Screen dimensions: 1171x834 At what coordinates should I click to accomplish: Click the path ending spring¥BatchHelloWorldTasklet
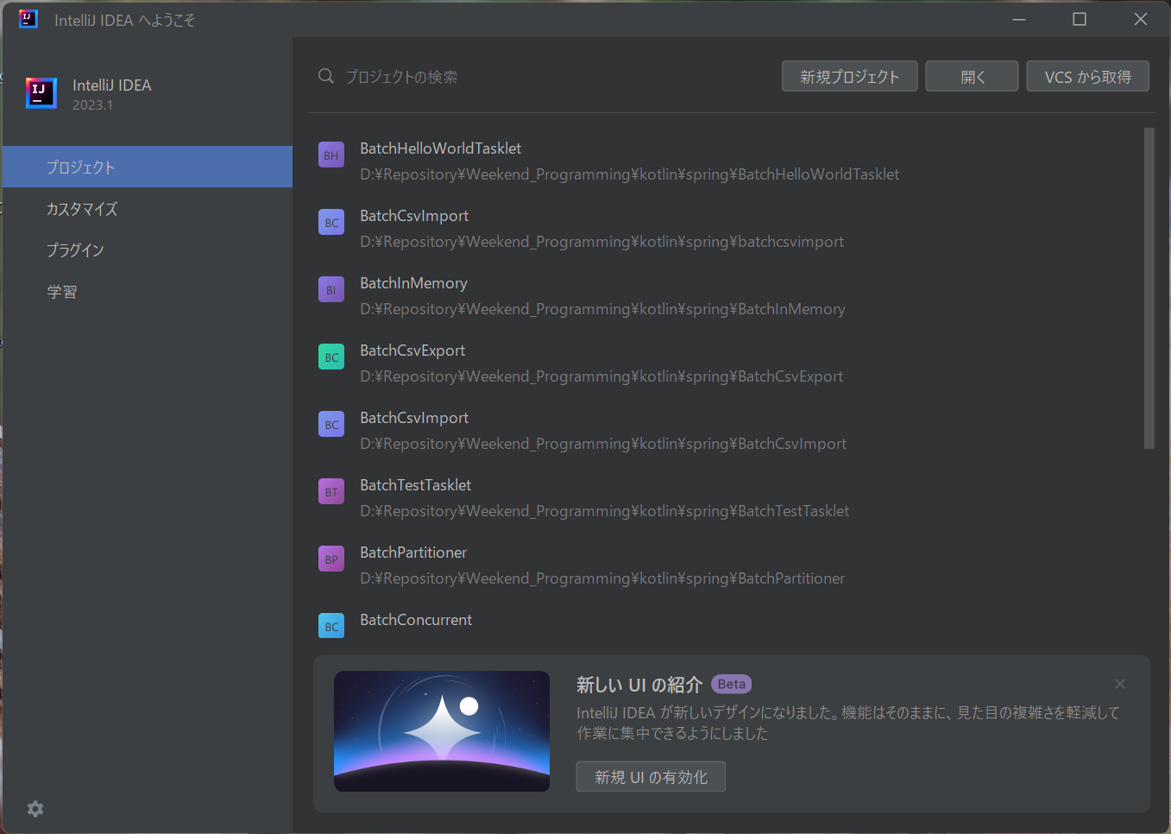click(x=629, y=174)
